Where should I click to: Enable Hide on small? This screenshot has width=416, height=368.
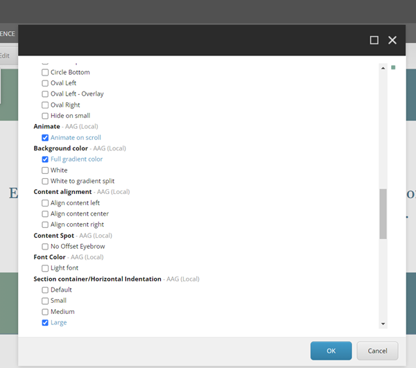coord(45,116)
